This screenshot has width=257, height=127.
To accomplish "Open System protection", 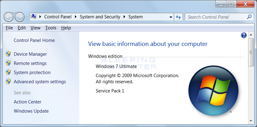I will [32, 73].
